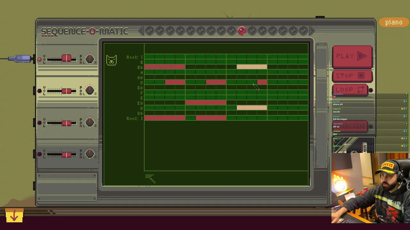This screenshot has height=230, width=410.
Task: Click the vertical scrollbar beside the sequencer screen
Action: tap(322, 105)
